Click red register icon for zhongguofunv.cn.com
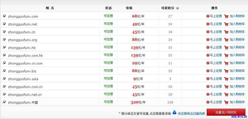 208,63
